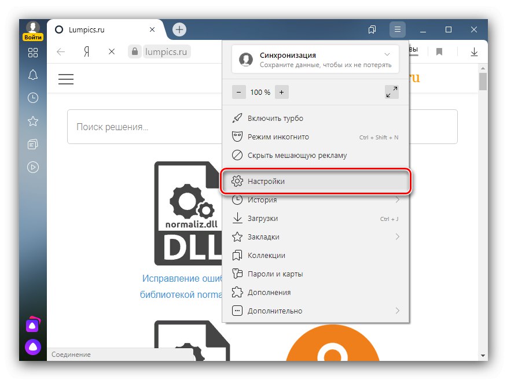Open the tableau grid icon in sidebar
This screenshot has width=507, height=380.
click(x=32, y=53)
